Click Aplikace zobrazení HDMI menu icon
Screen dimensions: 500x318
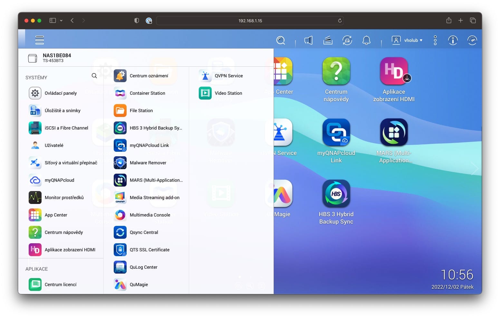[35, 250]
